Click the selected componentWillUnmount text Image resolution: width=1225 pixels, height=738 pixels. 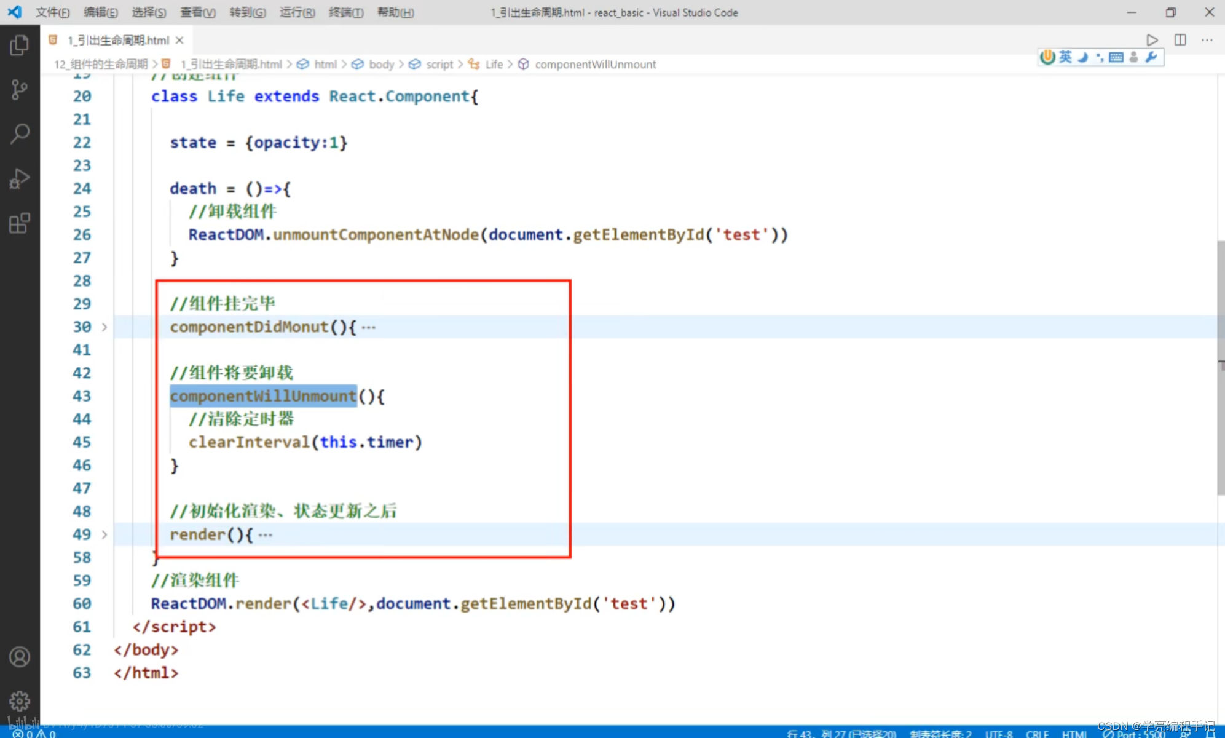point(263,396)
